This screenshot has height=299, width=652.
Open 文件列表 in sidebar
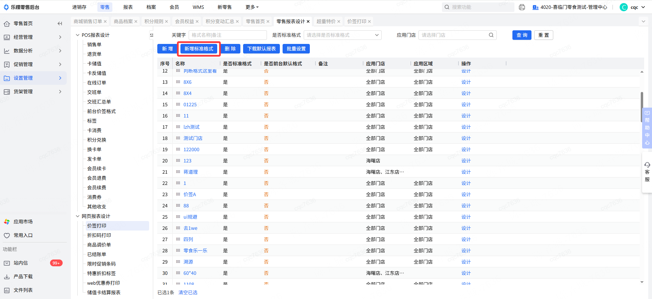click(x=23, y=290)
